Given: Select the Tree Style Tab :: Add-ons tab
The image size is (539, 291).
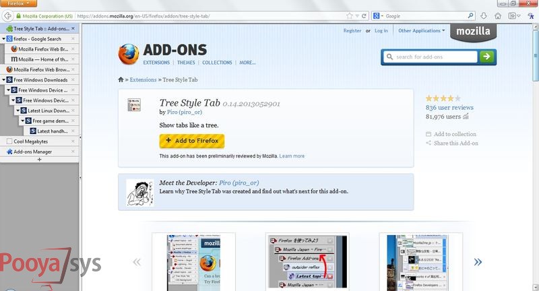Looking at the screenshot, I should tap(40, 28).
